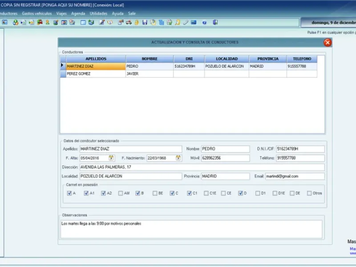Open the F. Nacimiento calendar picker
Viewport: 356px width, 267px height.
(178, 158)
